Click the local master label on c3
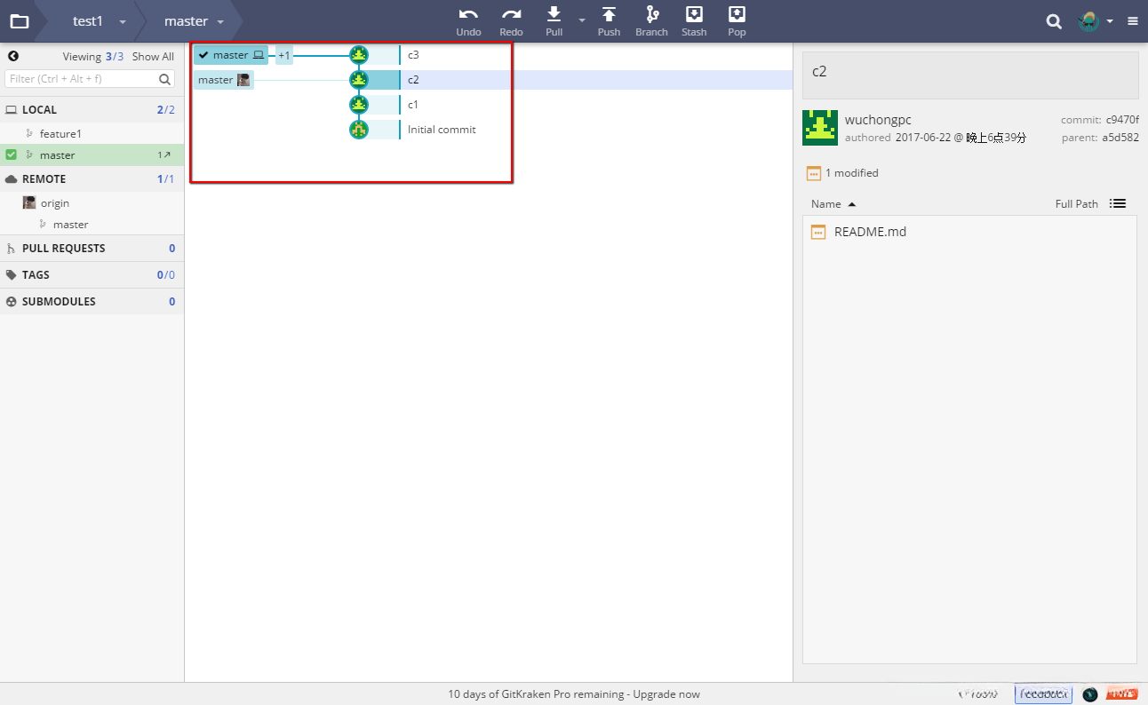Viewport: 1148px width, 705px height. 231,55
